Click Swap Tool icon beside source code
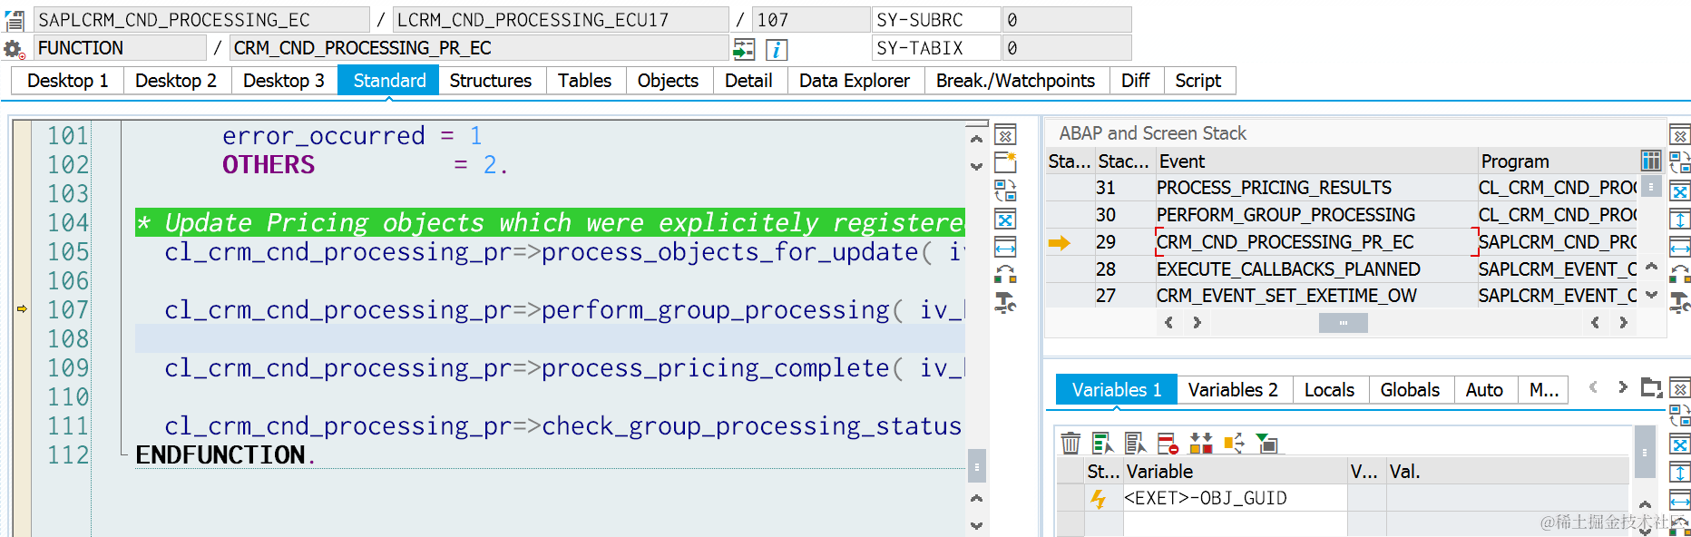This screenshot has height=537, width=1691. click(x=1005, y=274)
